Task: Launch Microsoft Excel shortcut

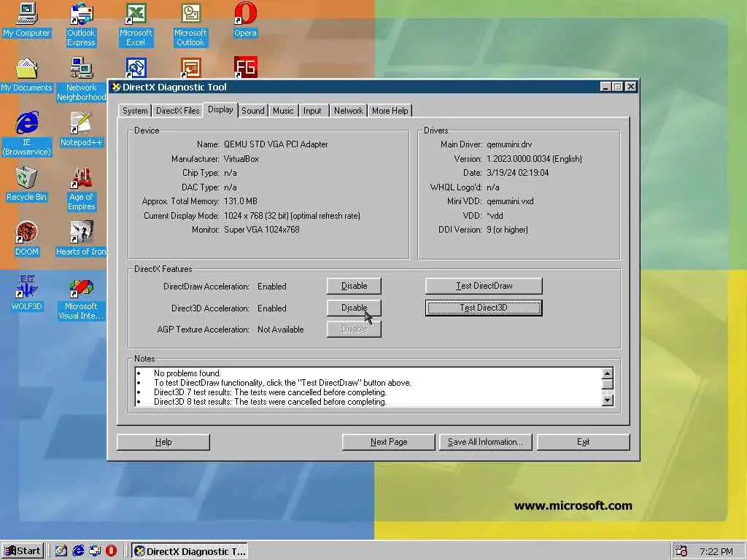Action: click(136, 24)
